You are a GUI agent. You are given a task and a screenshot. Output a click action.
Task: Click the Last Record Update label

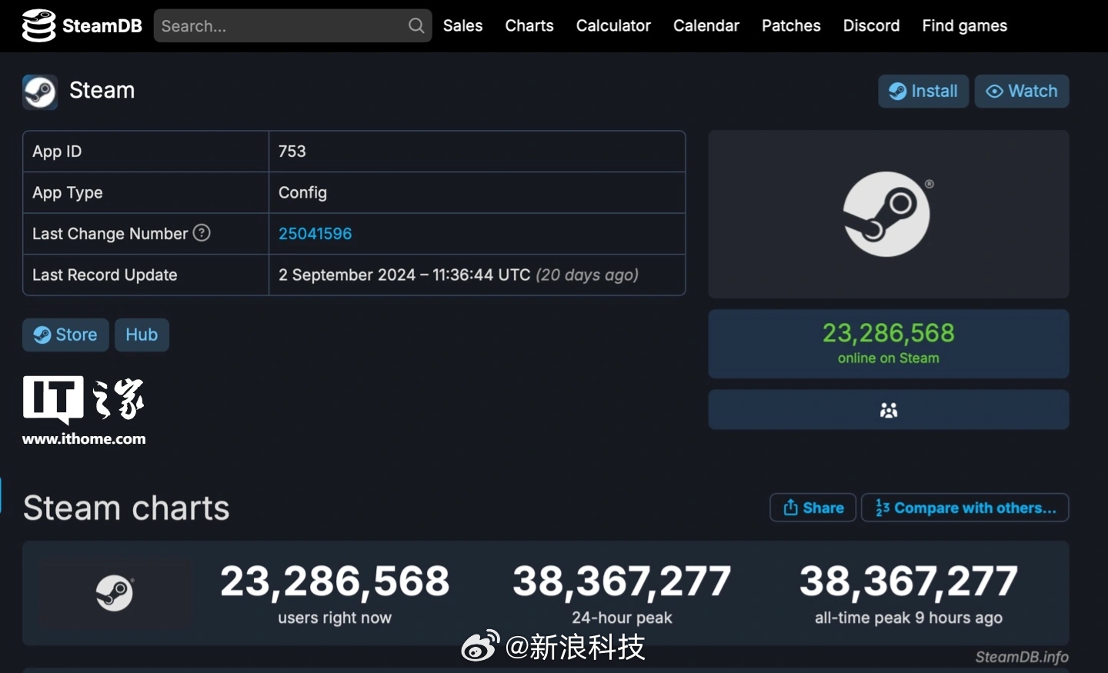click(x=105, y=275)
